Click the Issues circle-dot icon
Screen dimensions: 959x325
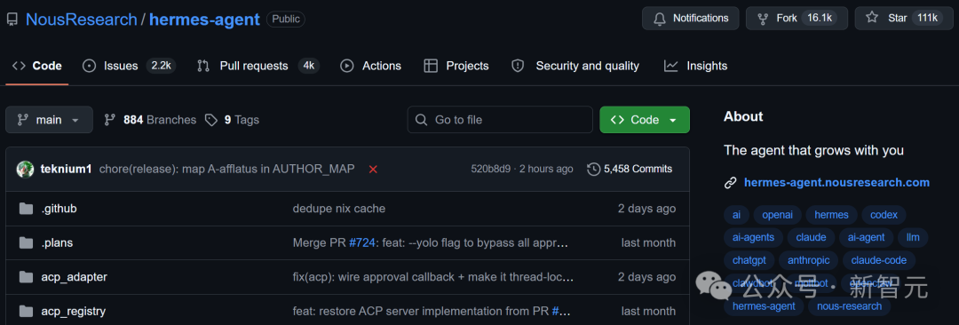pyautogui.click(x=90, y=66)
